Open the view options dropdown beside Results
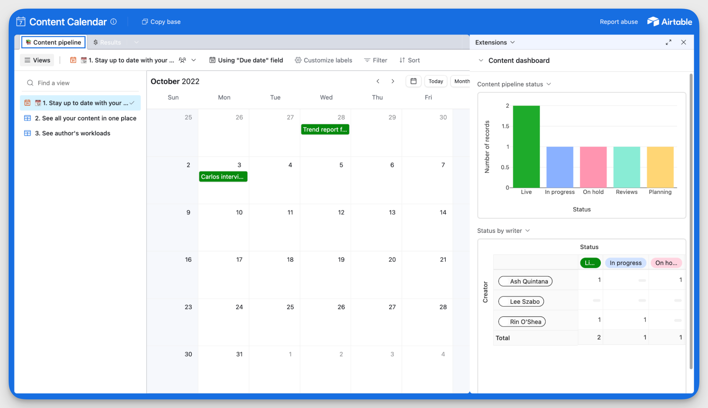Viewport: 708px width, 408px height. 136,42
